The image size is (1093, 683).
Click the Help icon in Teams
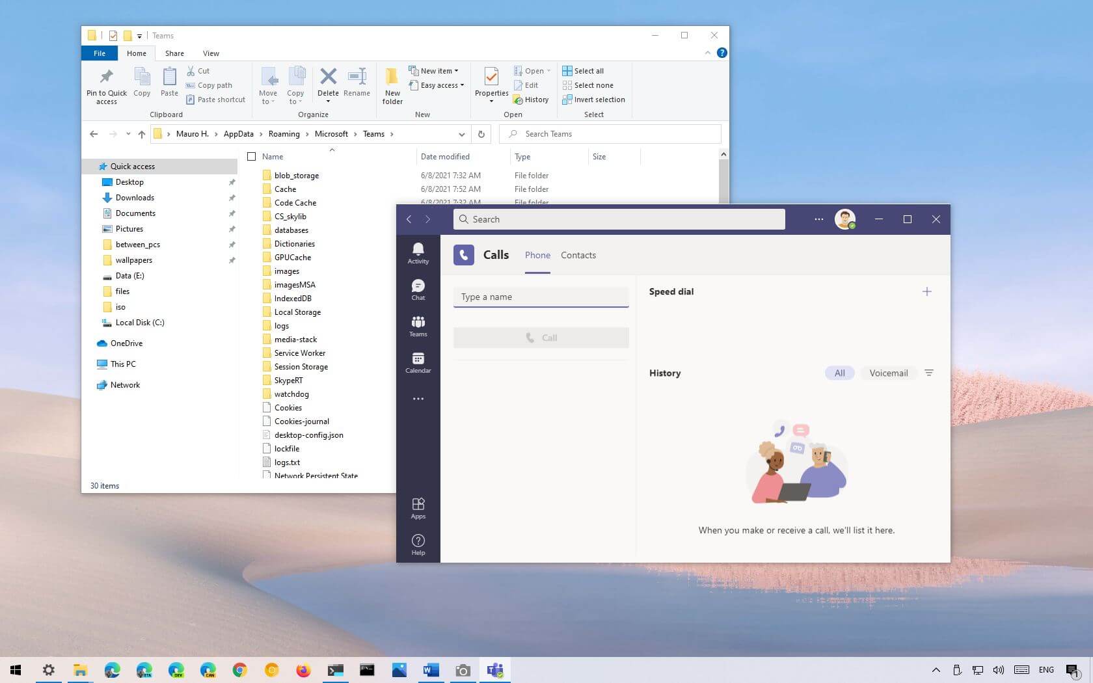tap(418, 544)
